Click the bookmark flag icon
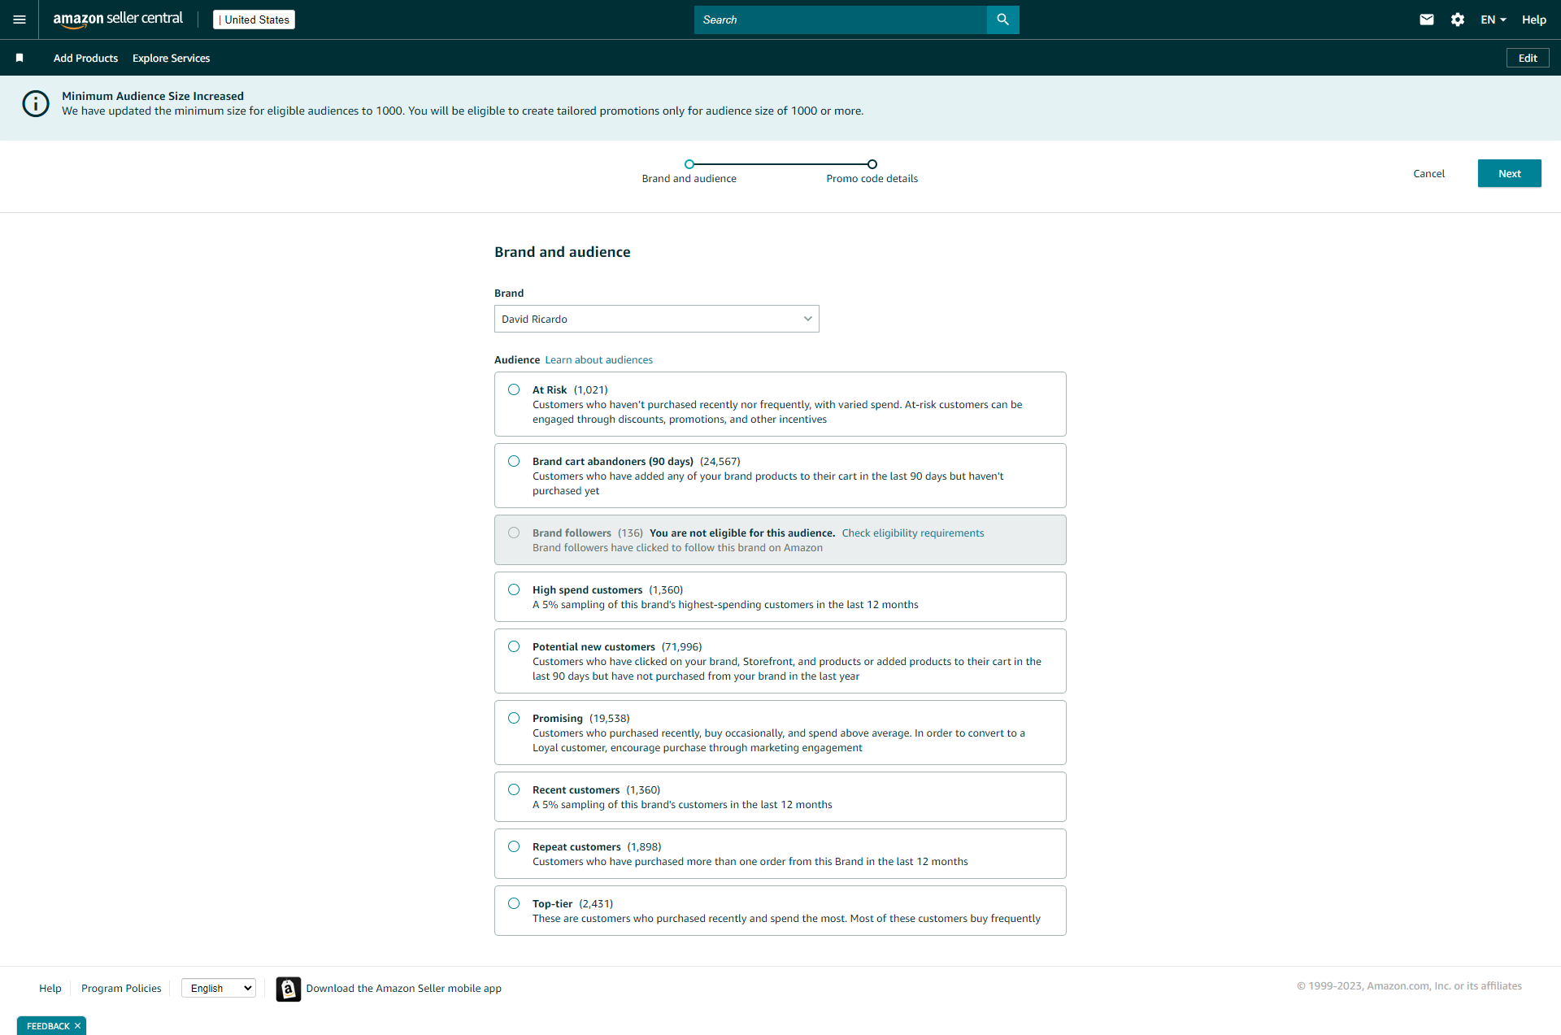 click(x=20, y=58)
